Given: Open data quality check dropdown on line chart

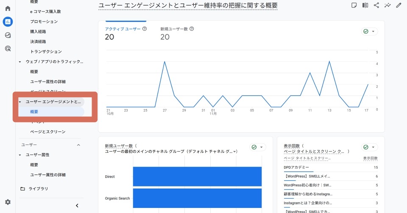Looking at the screenshot, I should (369, 32).
